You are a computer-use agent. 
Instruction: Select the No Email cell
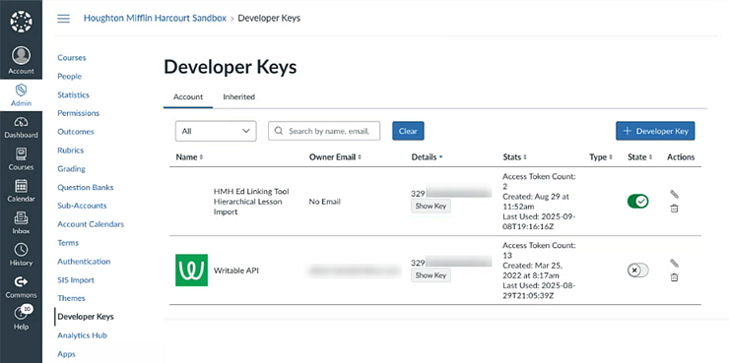pyautogui.click(x=324, y=202)
